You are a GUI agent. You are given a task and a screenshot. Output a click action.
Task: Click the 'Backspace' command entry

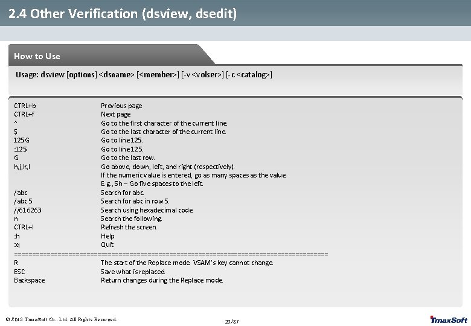click(x=30, y=280)
